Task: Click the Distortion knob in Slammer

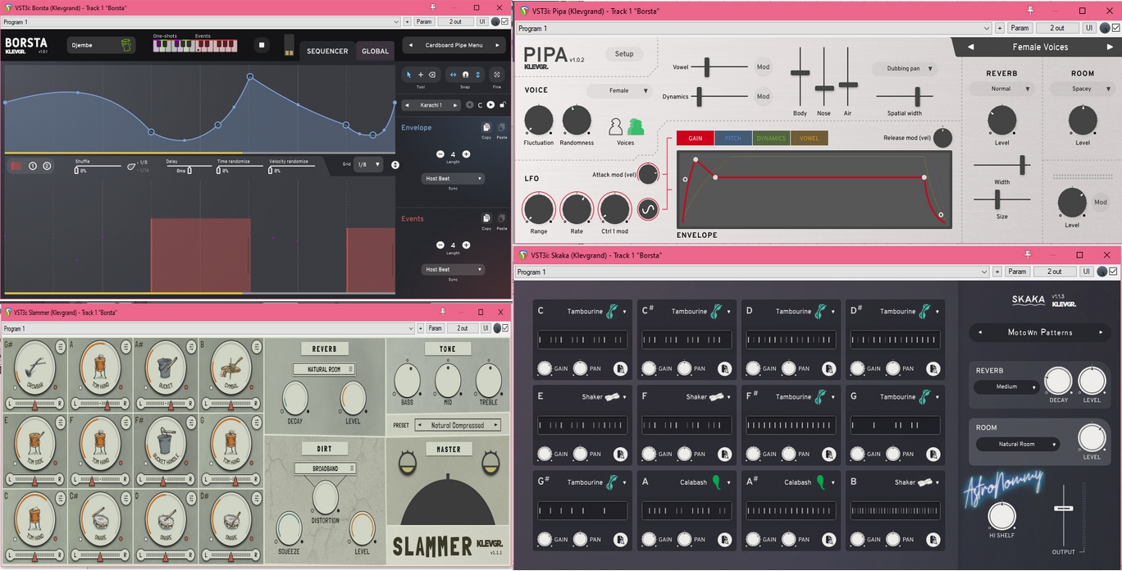Action: coord(326,497)
